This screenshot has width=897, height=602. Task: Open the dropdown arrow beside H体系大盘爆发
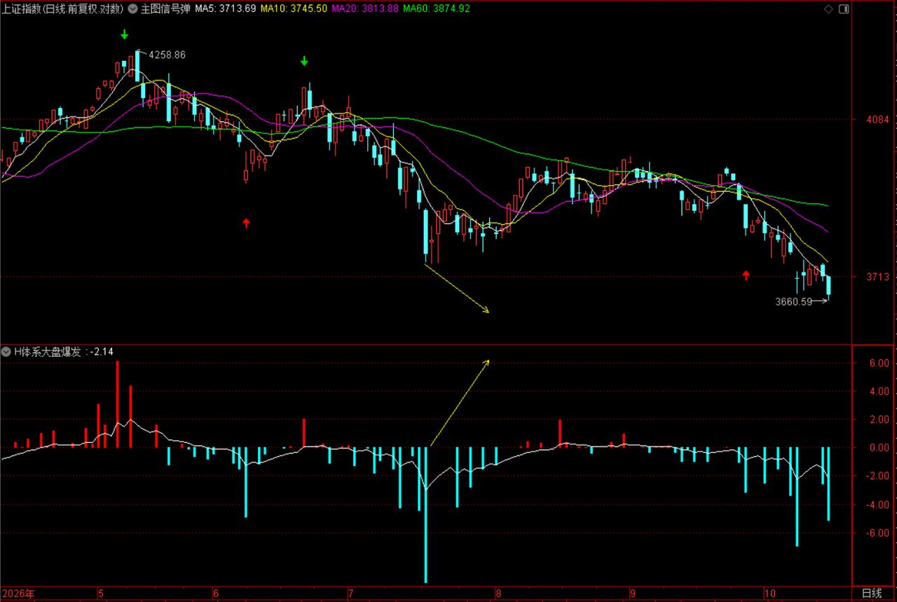6,352
